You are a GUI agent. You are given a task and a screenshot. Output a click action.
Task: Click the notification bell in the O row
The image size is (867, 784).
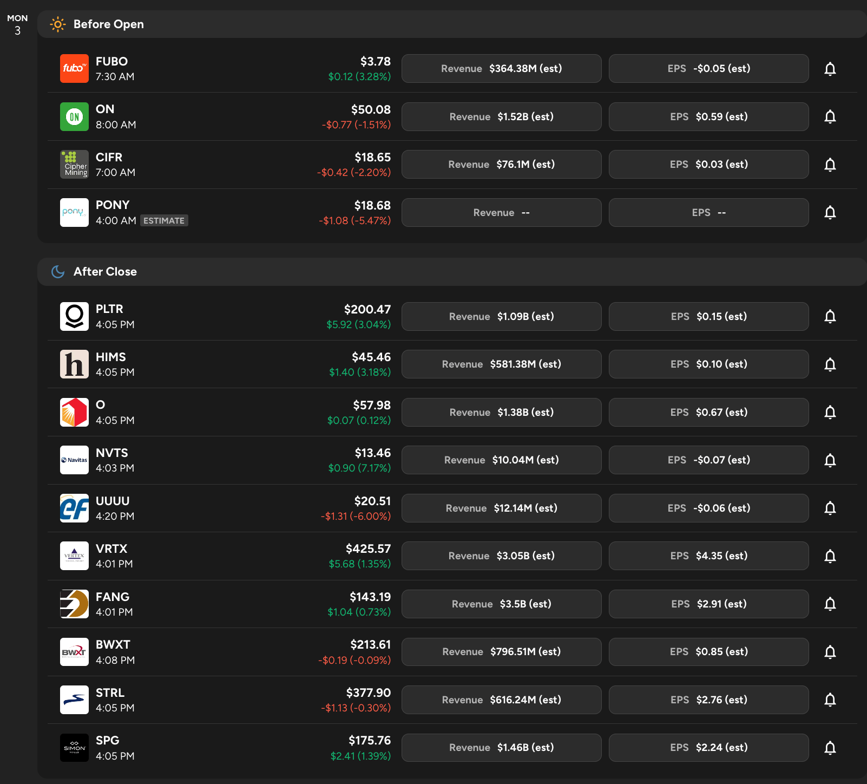tap(830, 412)
